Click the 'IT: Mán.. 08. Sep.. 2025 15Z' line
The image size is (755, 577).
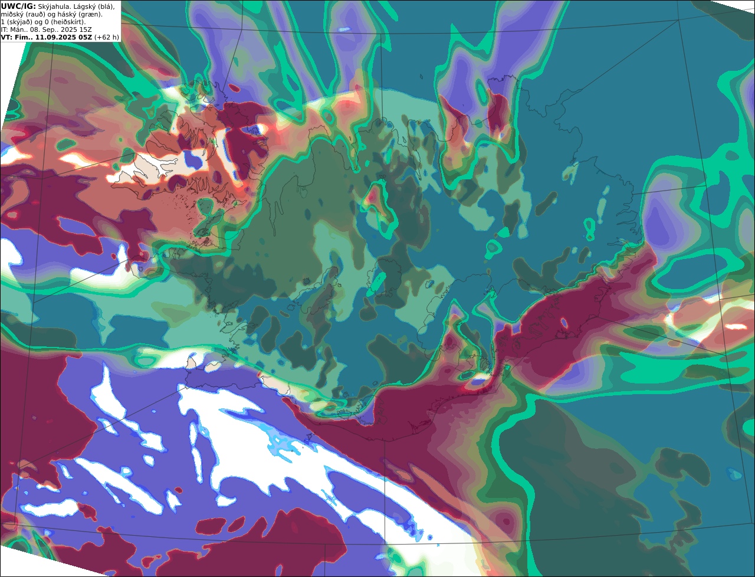pos(46,29)
